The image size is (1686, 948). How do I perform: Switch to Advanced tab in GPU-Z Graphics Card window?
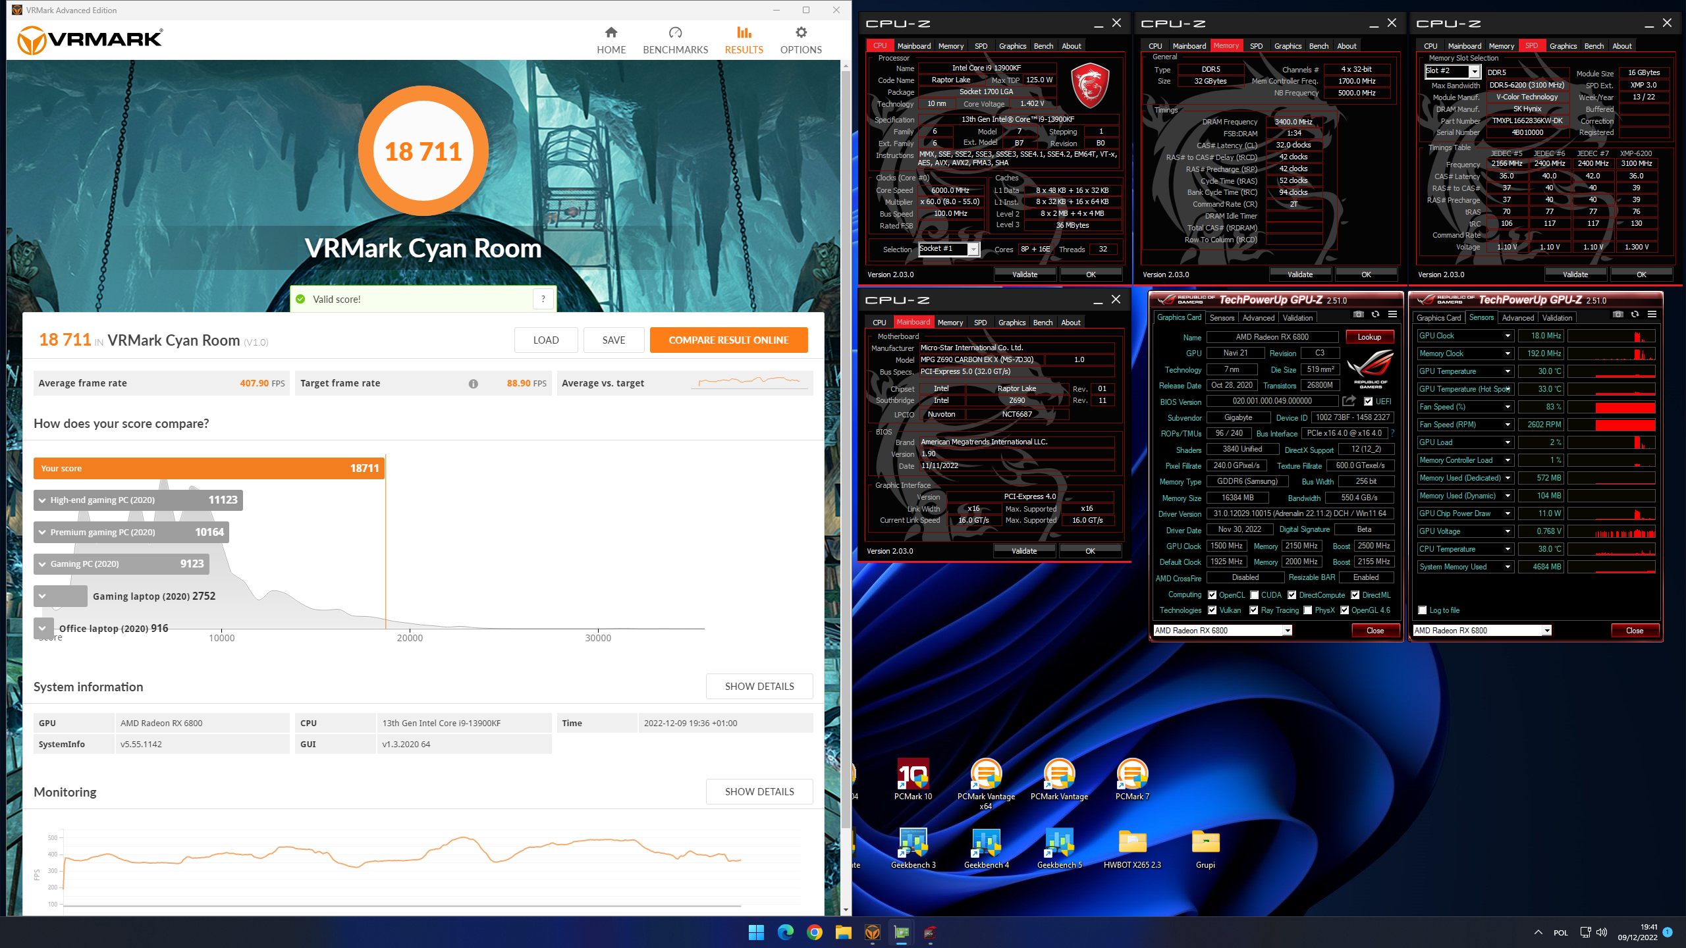click(x=1258, y=318)
